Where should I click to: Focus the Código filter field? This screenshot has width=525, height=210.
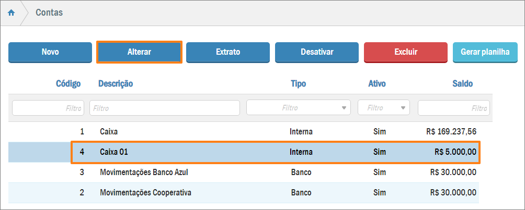click(48, 108)
